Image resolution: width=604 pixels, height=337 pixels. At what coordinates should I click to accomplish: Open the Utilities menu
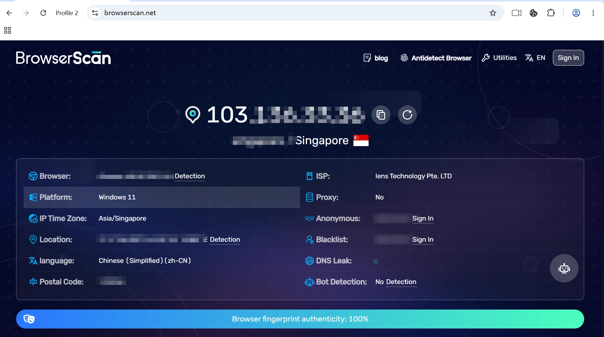coord(499,58)
